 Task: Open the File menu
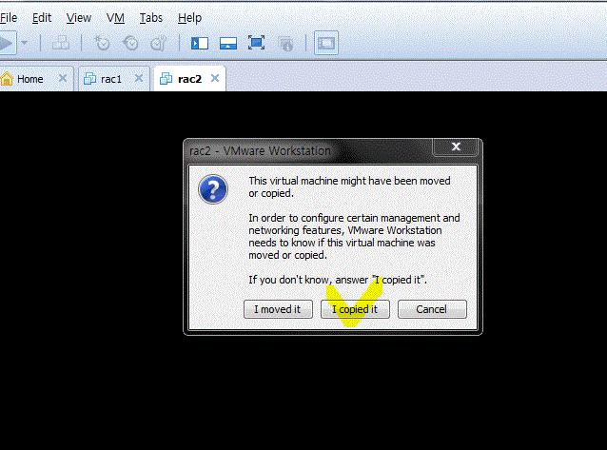click(x=9, y=18)
